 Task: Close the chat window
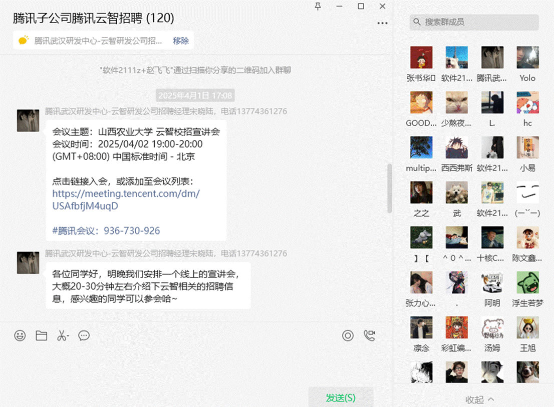pyautogui.click(x=382, y=6)
